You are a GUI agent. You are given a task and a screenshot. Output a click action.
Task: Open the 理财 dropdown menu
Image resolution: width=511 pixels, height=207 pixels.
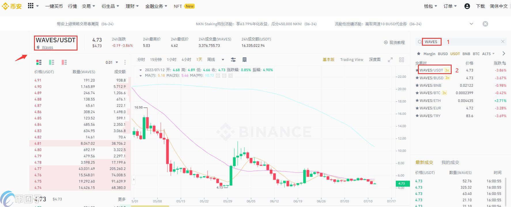tap(132, 6)
